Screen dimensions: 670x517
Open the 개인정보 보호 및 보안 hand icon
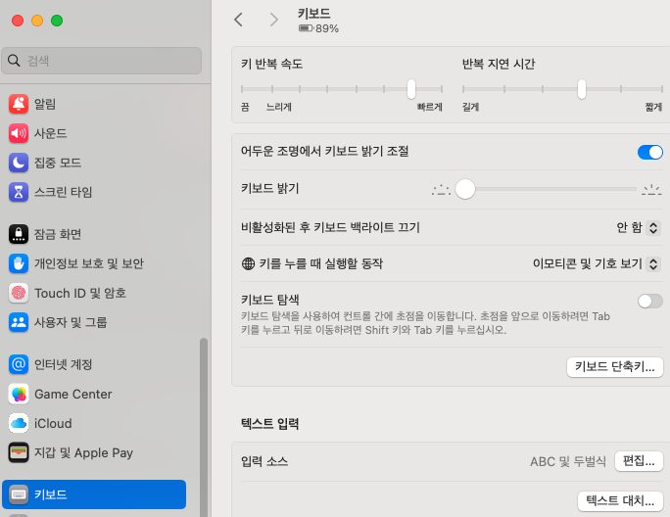(x=19, y=263)
